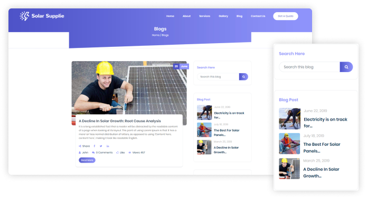Open large thumbnail of A Decline In Solar Growth
367x199 pixels.
click(x=289, y=168)
